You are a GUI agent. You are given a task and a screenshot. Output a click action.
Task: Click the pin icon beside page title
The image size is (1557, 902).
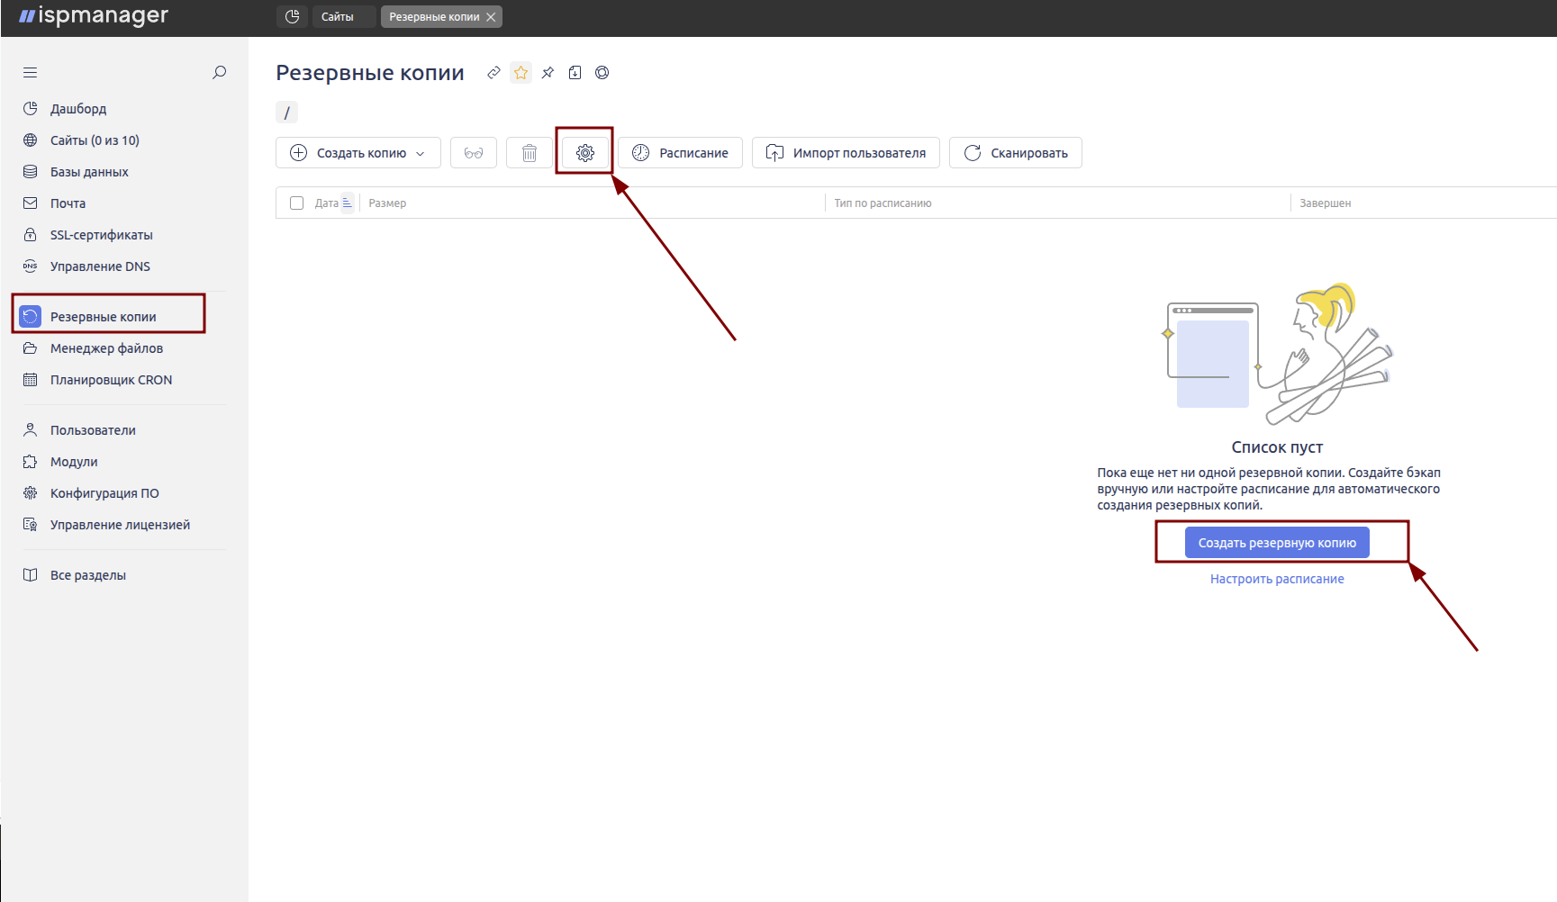[548, 73]
